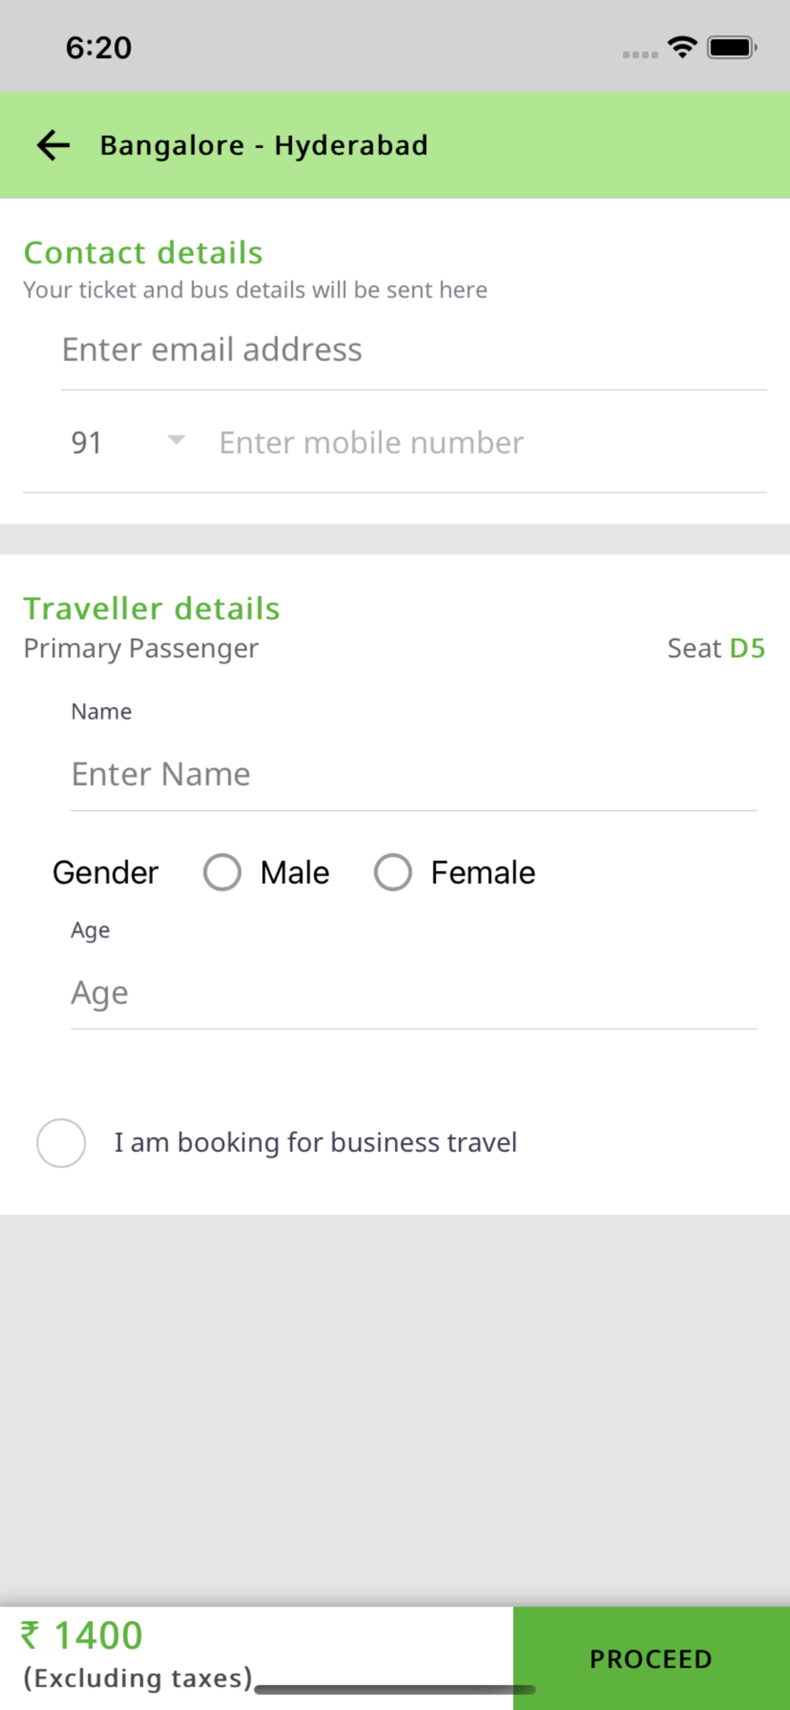The width and height of the screenshot is (790, 1710).
Task: Open the country code dropdown arrow
Action: coord(176,440)
